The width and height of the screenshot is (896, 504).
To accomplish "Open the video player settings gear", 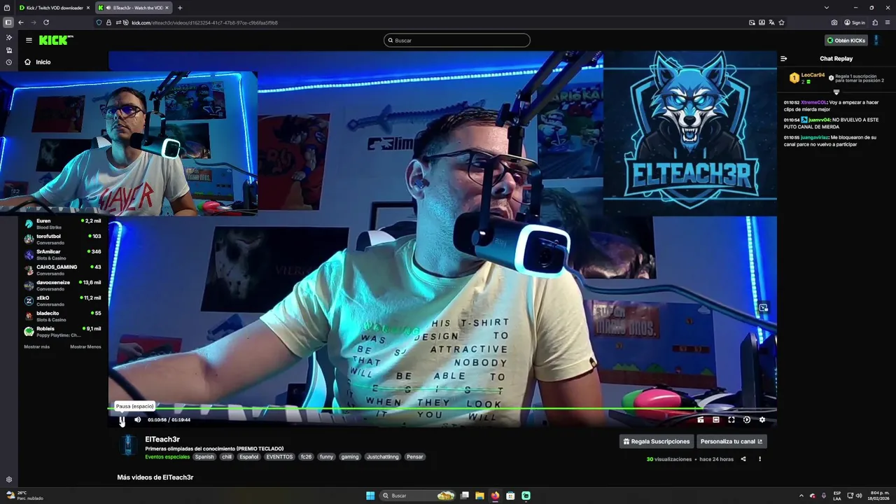I will 762,420.
